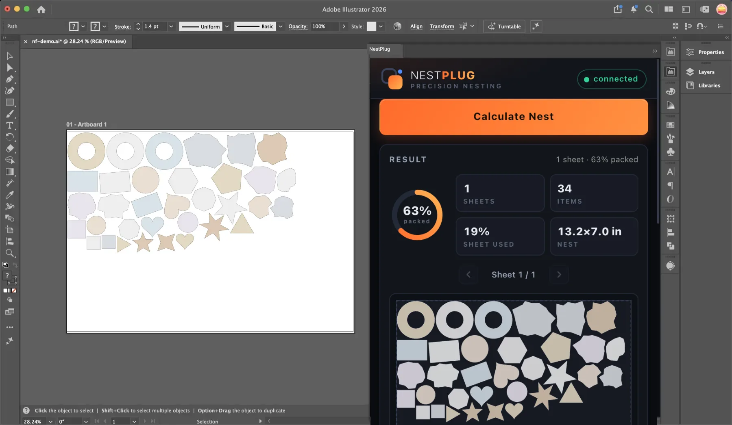Open the Color panel palette icon

click(x=671, y=91)
